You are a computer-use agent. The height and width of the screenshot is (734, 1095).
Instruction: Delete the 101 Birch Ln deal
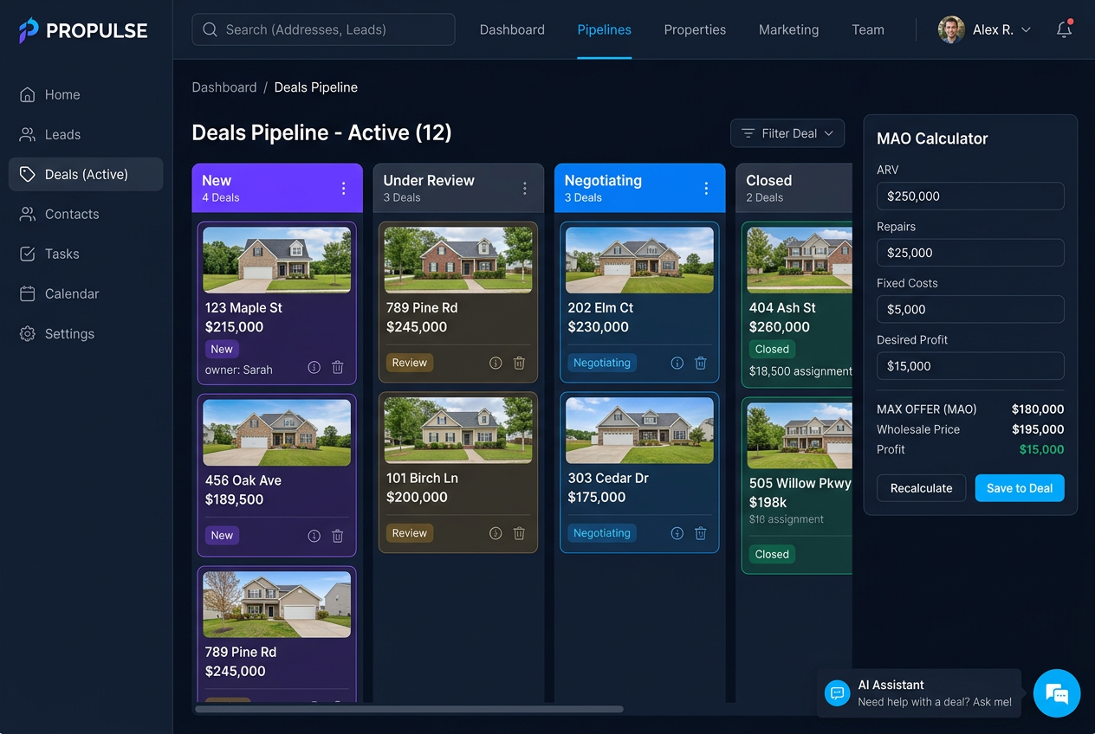tap(519, 533)
